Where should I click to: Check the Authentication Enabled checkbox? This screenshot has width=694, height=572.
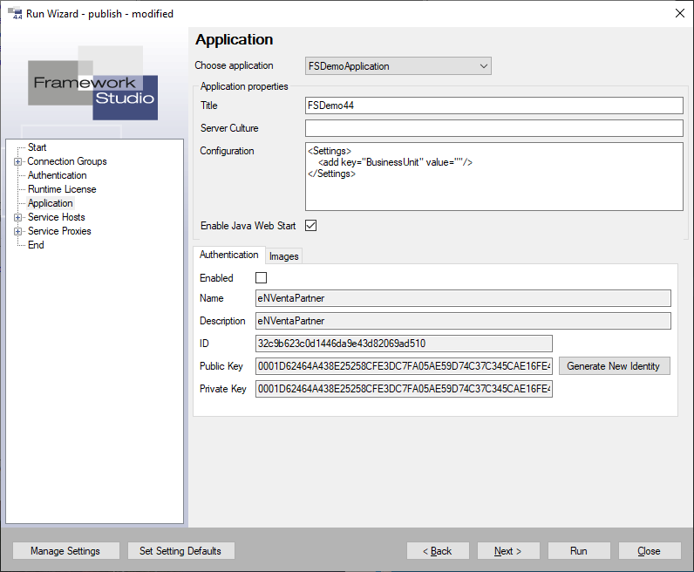[x=262, y=277]
